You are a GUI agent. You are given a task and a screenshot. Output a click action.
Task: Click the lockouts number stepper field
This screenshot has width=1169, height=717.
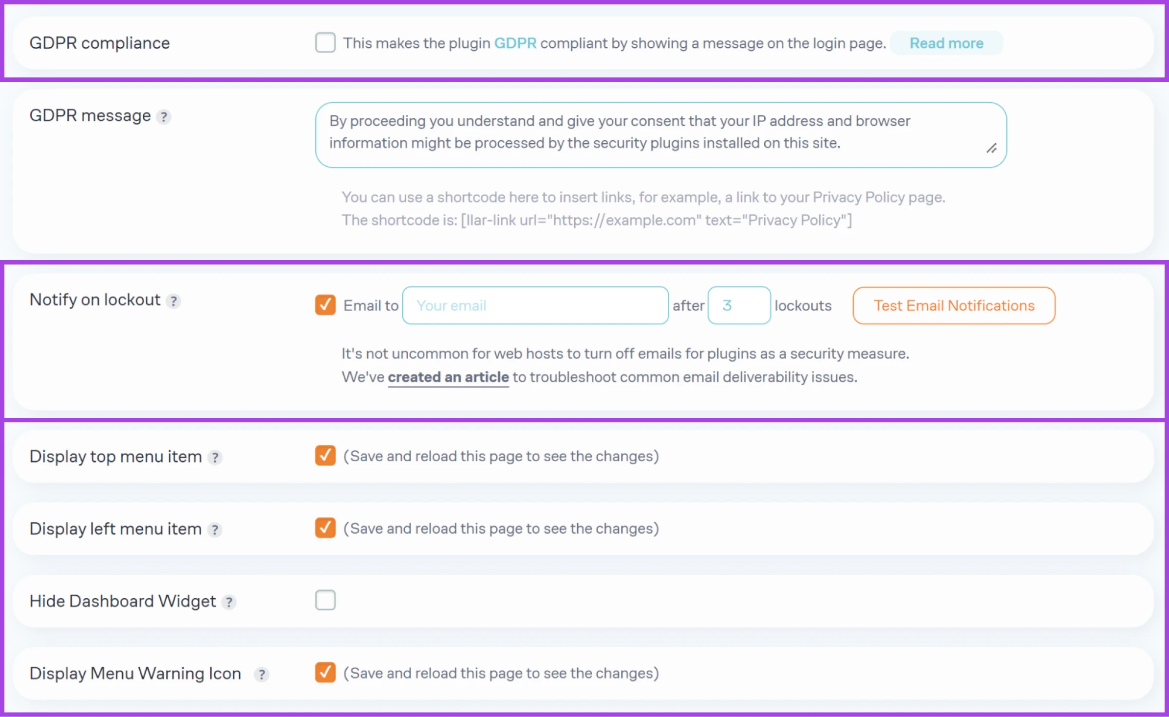point(737,304)
